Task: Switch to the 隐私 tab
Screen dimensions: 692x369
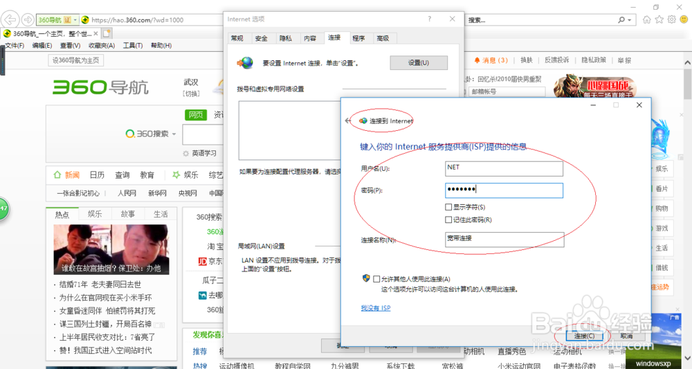Action: click(x=286, y=38)
